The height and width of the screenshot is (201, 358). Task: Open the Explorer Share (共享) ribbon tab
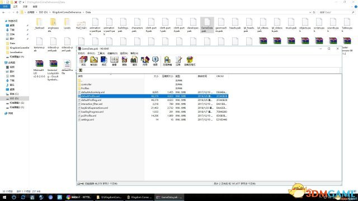(x=25, y=7)
